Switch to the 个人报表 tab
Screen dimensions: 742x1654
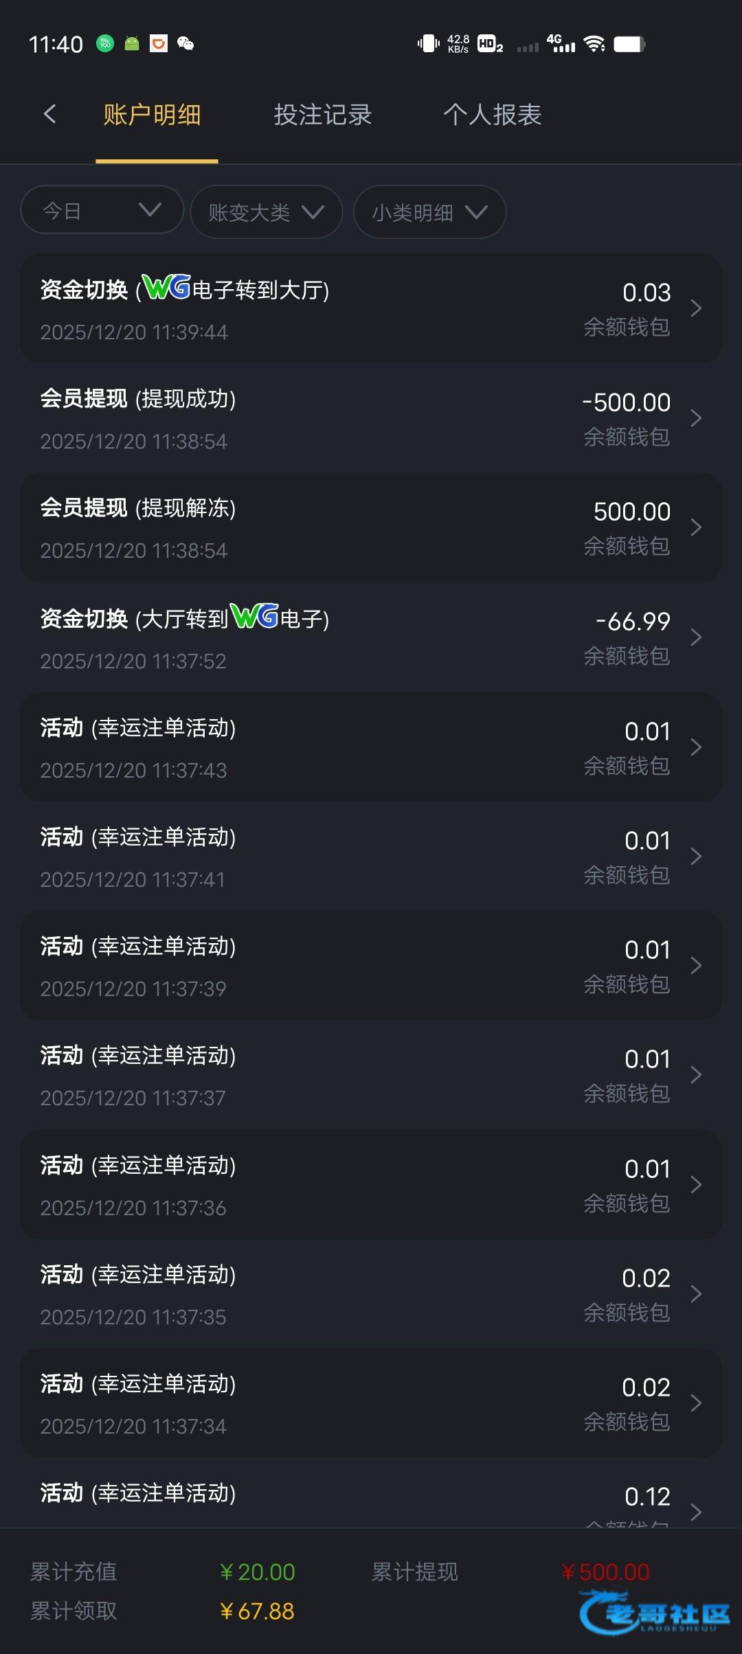click(x=492, y=115)
